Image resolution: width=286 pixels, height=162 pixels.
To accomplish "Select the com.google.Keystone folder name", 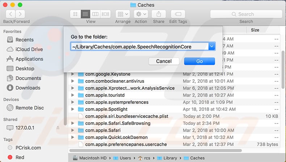I will point(108,74).
